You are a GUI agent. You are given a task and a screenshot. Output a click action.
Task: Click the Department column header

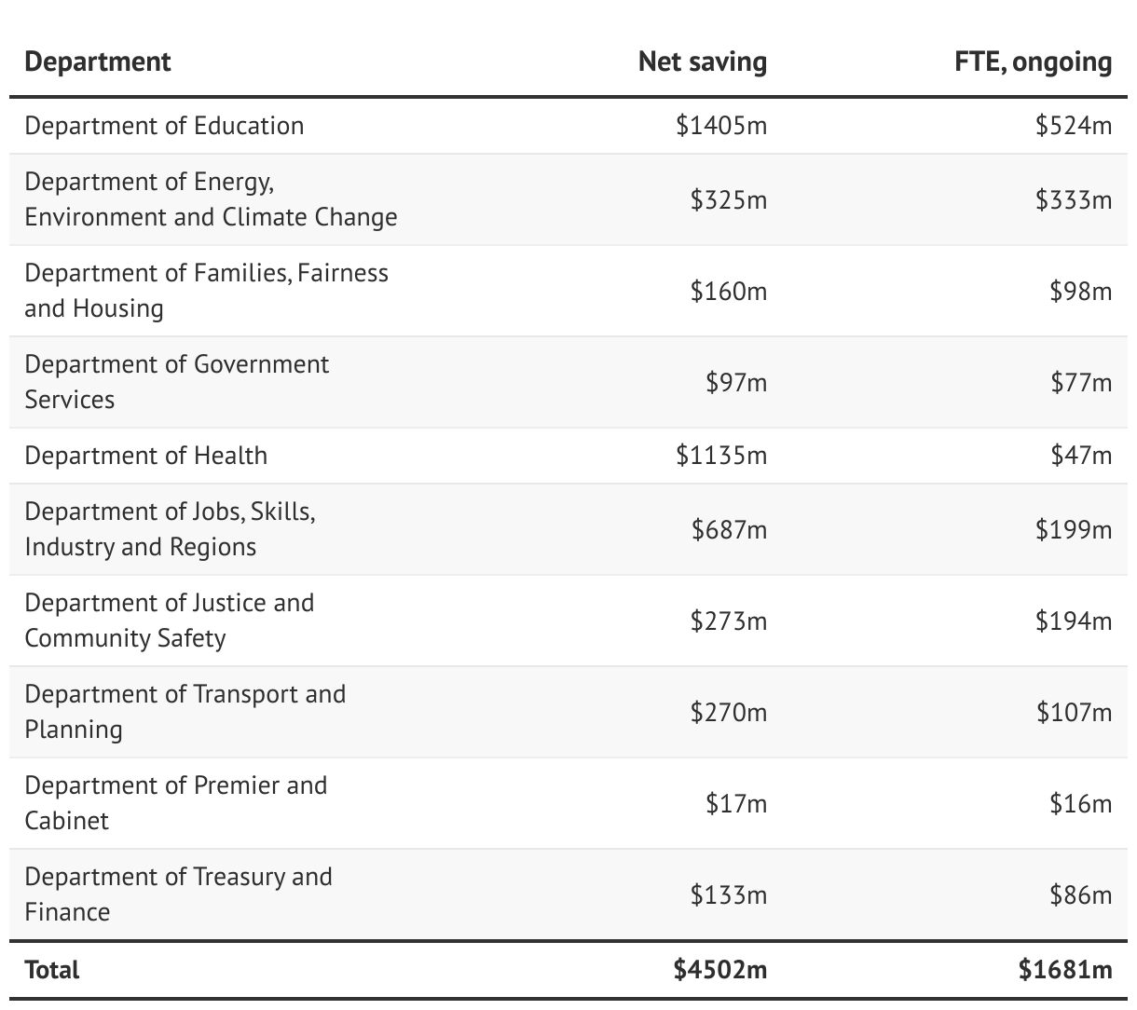[x=98, y=61]
